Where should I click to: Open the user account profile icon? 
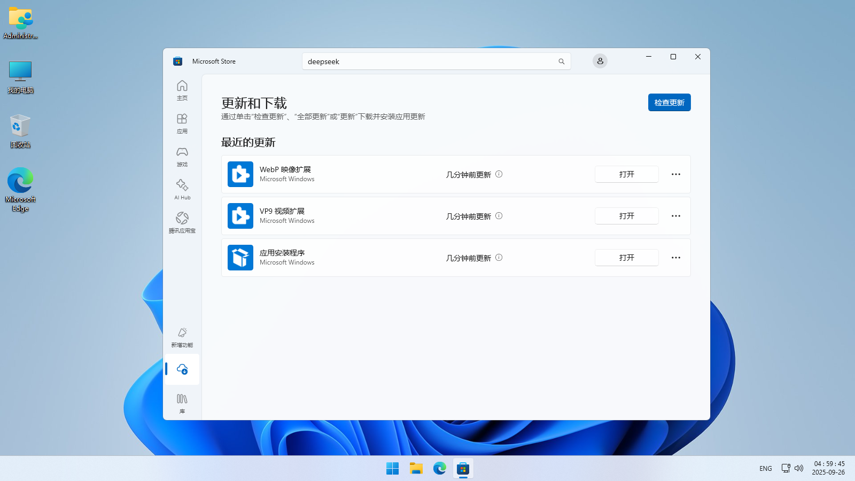pos(600,61)
